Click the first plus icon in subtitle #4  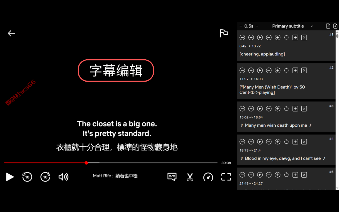(x=251, y=142)
